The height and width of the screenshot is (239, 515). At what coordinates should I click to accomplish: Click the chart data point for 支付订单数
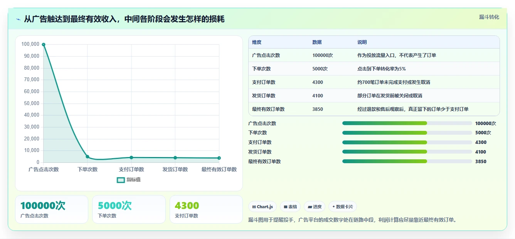131,157
